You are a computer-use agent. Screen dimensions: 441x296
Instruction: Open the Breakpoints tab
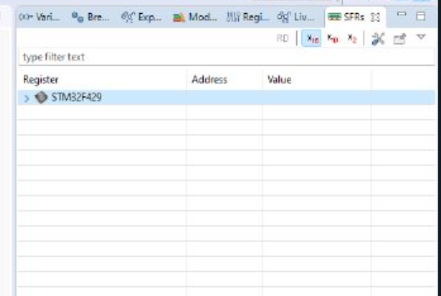90,18
